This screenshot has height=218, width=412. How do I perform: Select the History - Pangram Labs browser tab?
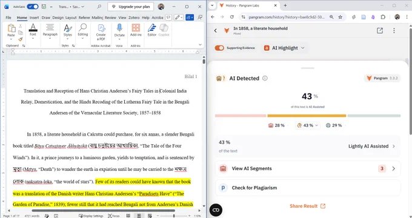[248, 5]
